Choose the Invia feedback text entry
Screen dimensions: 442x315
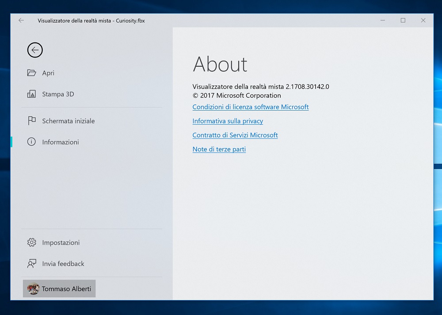pos(63,264)
